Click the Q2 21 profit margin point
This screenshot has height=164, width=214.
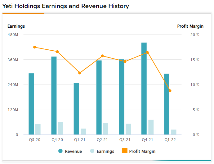(x=102, y=56)
